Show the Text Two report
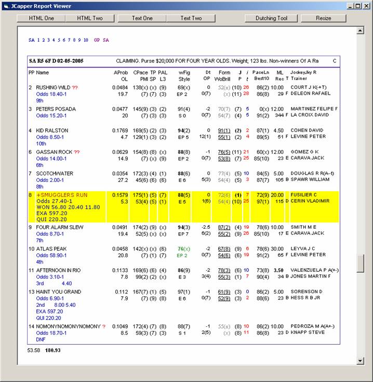The height and width of the screenshot is (382, 373). pyautogui.click(x=191, y=18)
